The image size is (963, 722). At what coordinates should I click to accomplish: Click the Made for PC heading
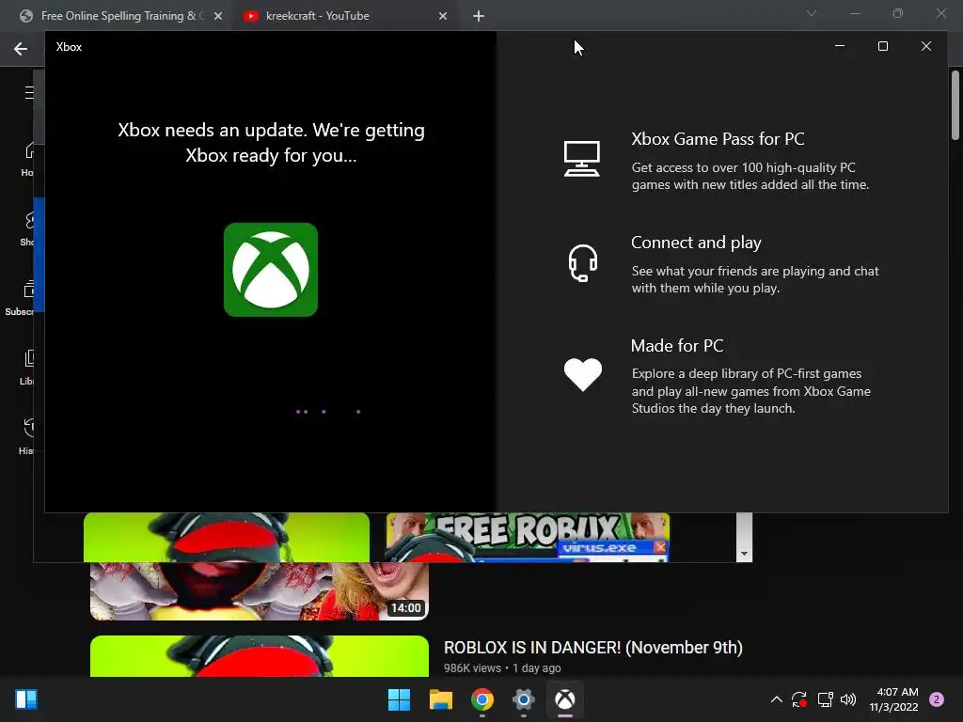point(677,346)
